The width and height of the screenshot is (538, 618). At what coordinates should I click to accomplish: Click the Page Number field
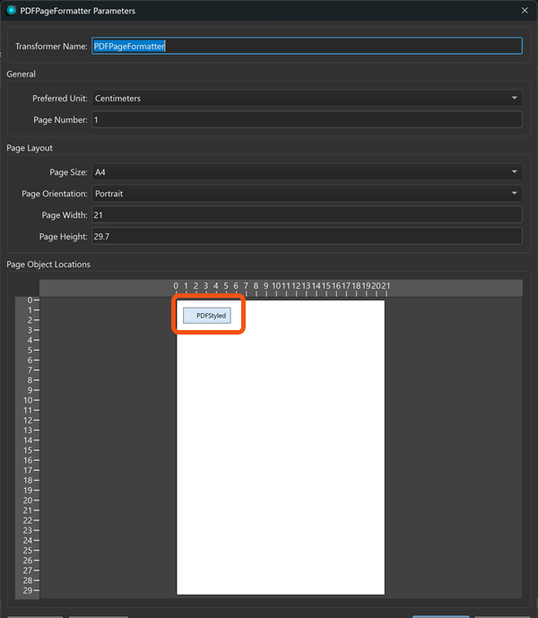tap(307, 120)
